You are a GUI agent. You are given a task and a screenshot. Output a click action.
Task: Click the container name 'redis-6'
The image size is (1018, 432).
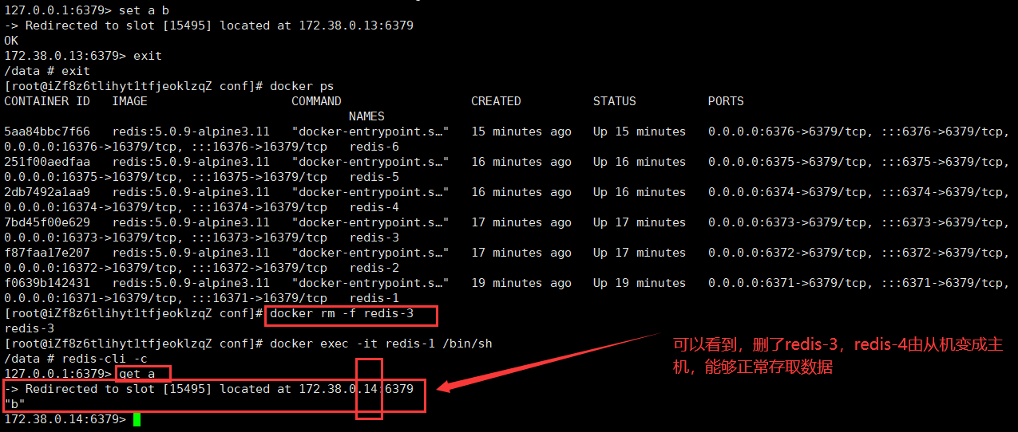coord(374,147)
